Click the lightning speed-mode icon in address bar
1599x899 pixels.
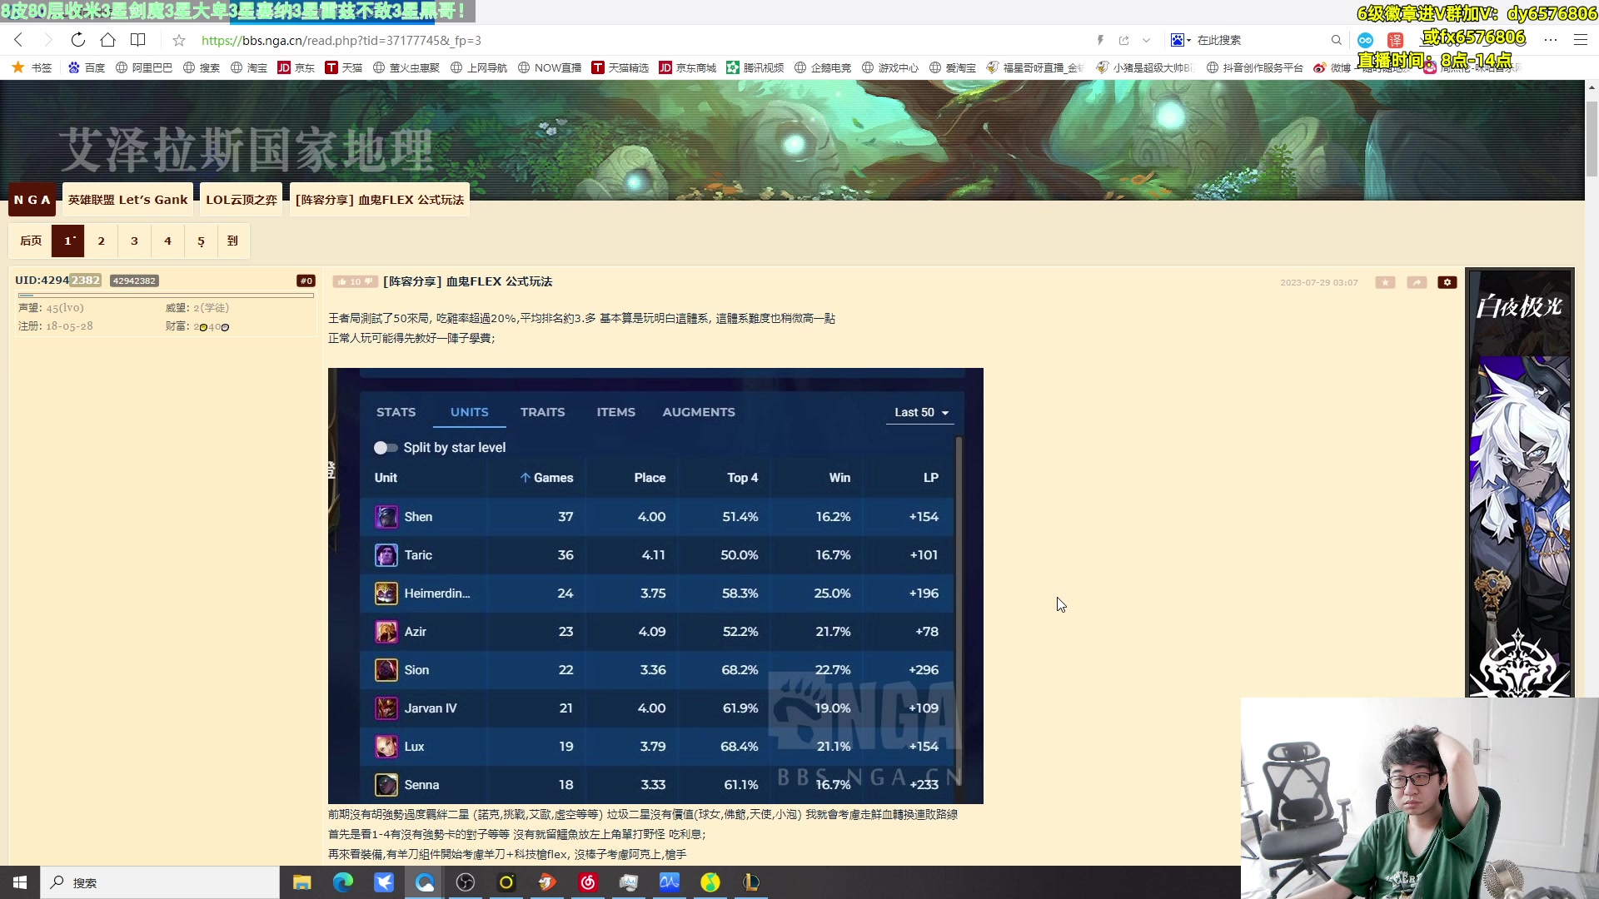click(1100, 40)
